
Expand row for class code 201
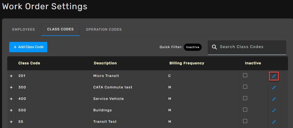click(x=11, y=76)
